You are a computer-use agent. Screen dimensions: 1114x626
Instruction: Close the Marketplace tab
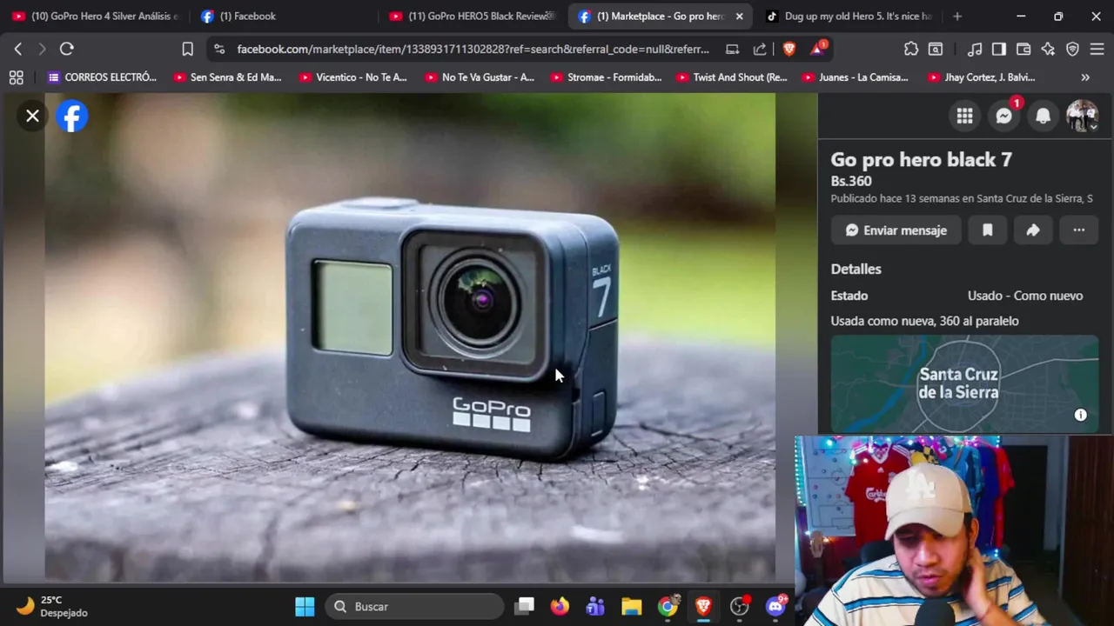click(x=739, y=16)
